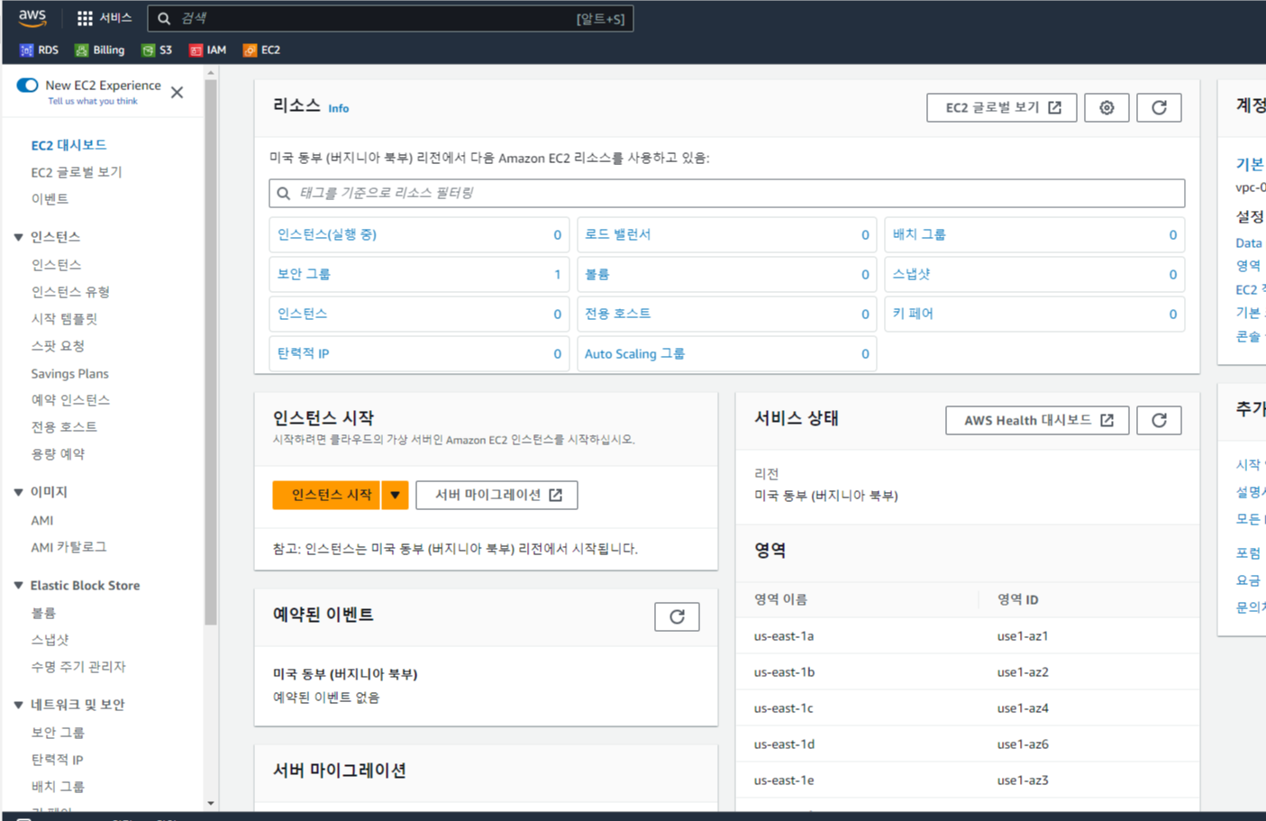Open 배치 그룹 in sidebar
The height and width of the screenshot is (821, 1266).
pyautogui.click(x=58, y=787)
